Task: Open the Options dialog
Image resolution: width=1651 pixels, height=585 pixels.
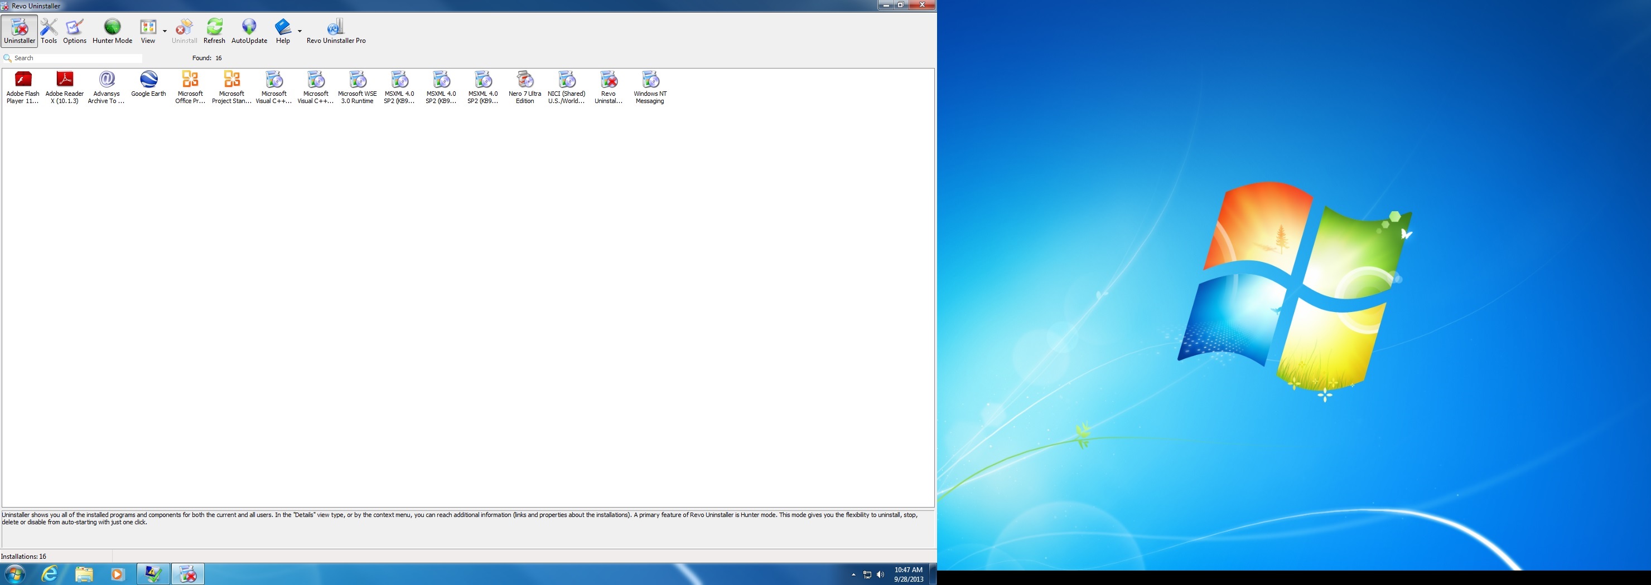Action: point(74,31)
